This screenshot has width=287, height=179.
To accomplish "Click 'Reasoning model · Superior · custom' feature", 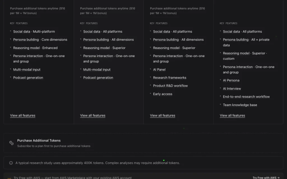I will tap(245, 56).
